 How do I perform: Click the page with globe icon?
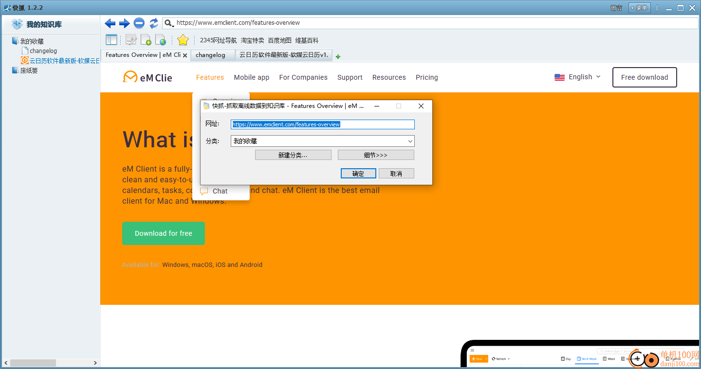160,40
